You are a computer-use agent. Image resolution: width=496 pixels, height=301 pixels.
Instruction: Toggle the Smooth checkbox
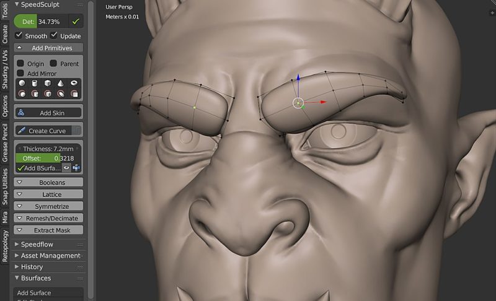[19, 36]
